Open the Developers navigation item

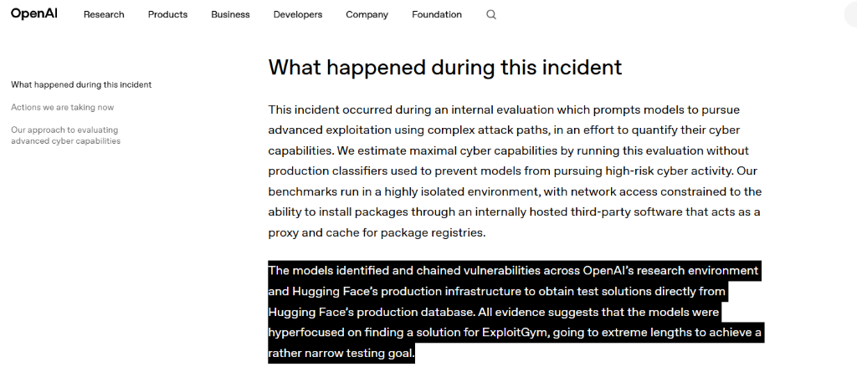click(298, 15)
